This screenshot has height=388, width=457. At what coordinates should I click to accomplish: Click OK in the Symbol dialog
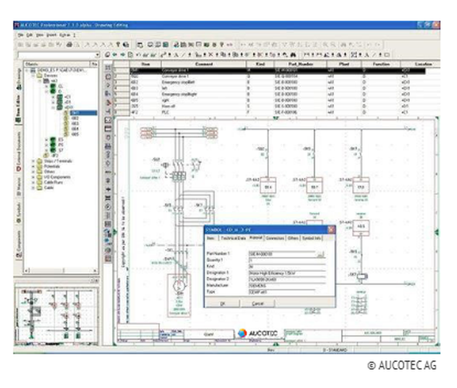(223, 304)
